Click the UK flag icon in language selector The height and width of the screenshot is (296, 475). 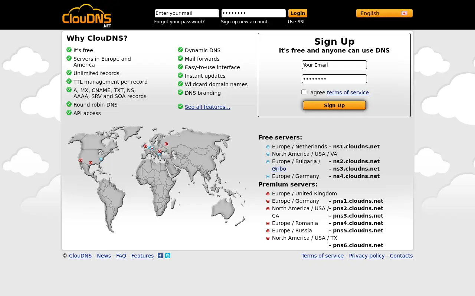(x=404, y=13)
